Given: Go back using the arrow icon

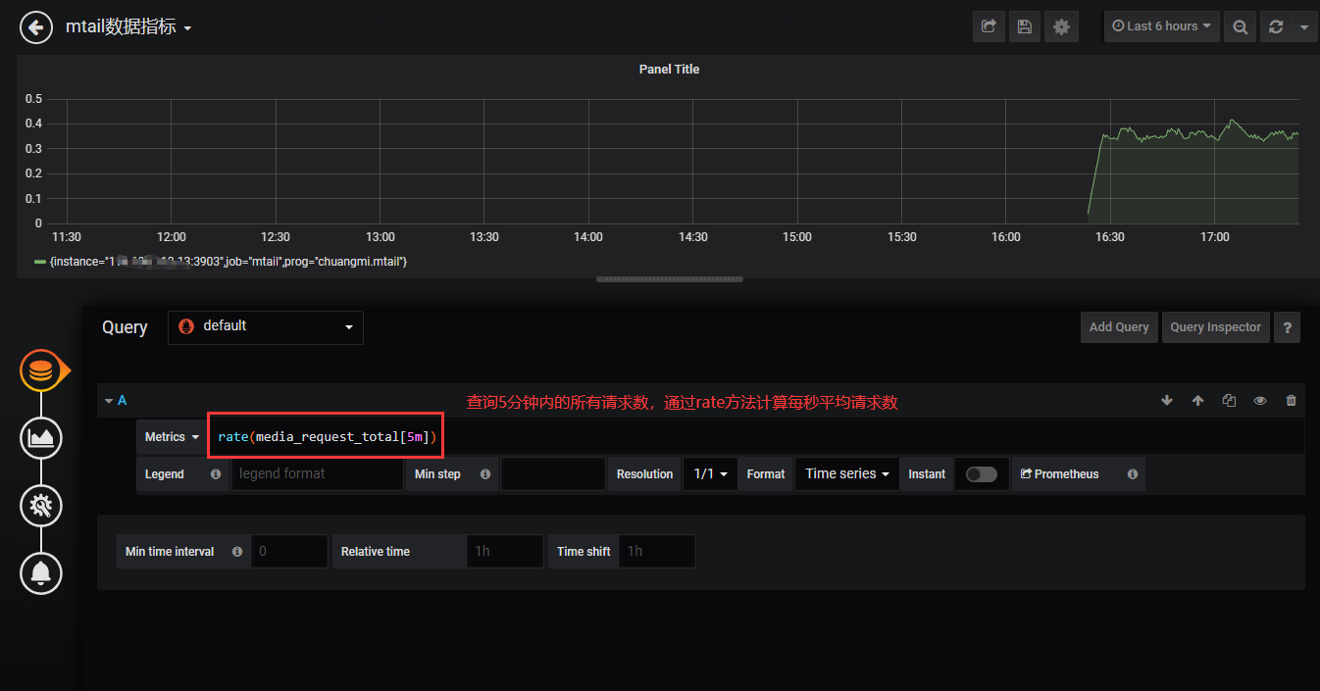Looking at the screenshot, I should [x=36, y=27].
